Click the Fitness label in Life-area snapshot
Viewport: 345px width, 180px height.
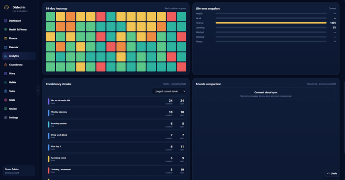click(x=199, y=41)
